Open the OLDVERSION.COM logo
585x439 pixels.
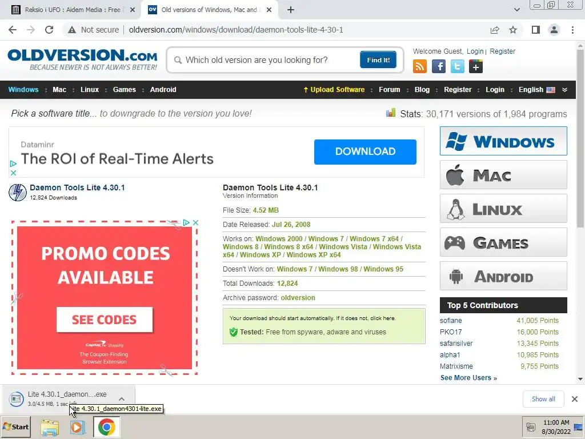click(x=82, y=59)
